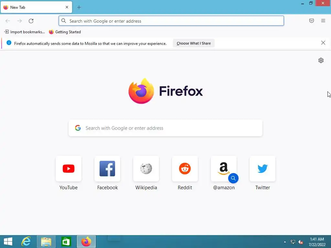Click the Google G icon in search box

pyautogui.click(x=78, y=128)
